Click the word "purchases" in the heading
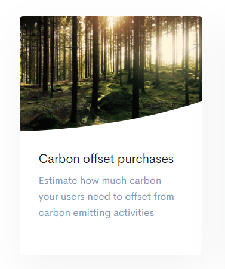Viewport: 225px width, 269px height. (146, 160)
